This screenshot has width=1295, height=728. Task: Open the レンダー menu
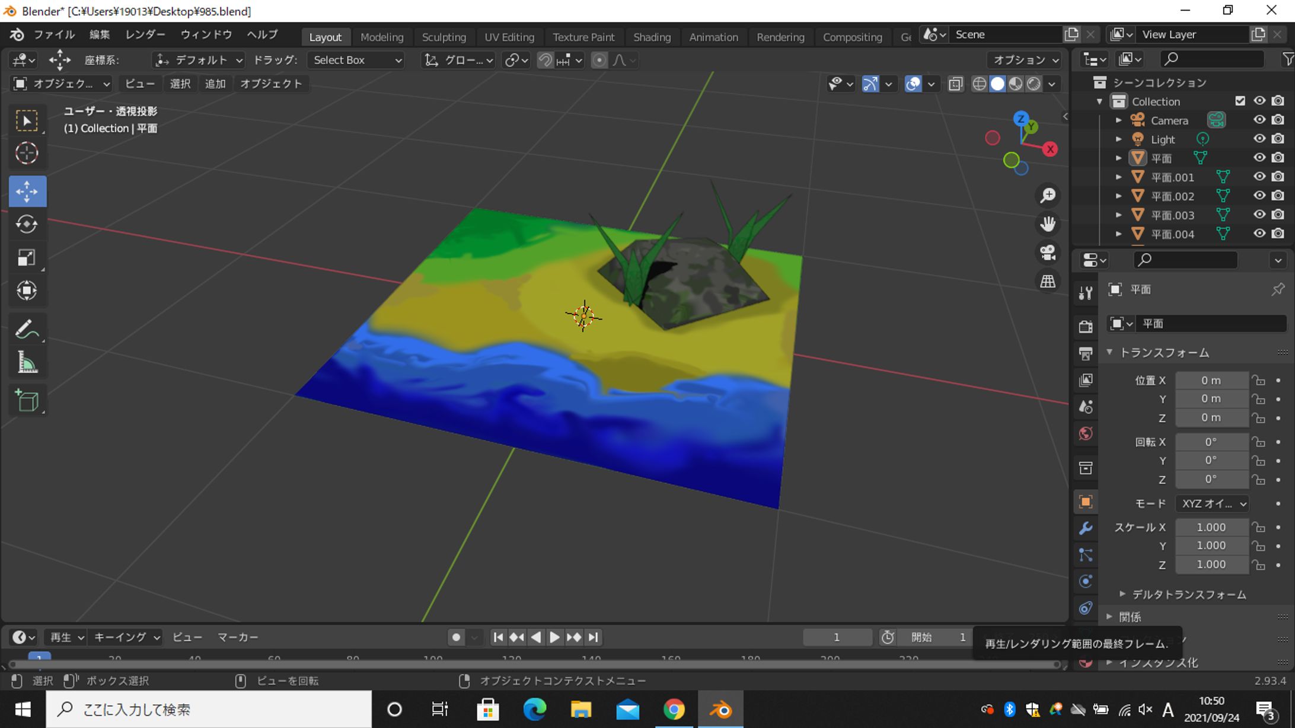tap(145, 34)
